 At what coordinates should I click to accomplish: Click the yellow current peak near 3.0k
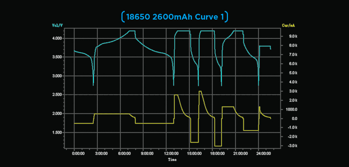(x=200, y=91)
